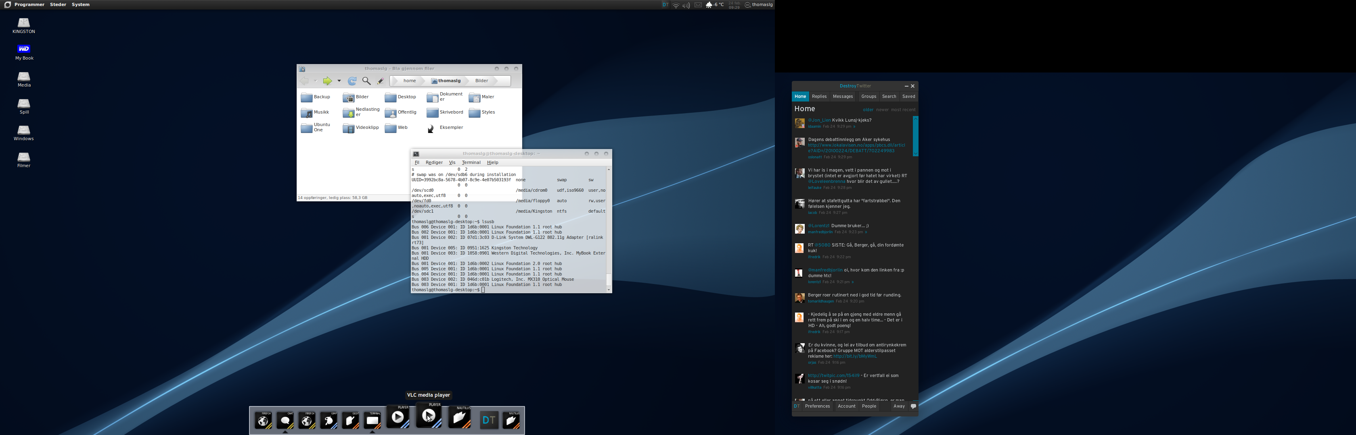The width and height of the screenshot is (1356, 435).
Task: Expand conversation arrow on idaamin tweet
Action: click(x=854, y=126)
